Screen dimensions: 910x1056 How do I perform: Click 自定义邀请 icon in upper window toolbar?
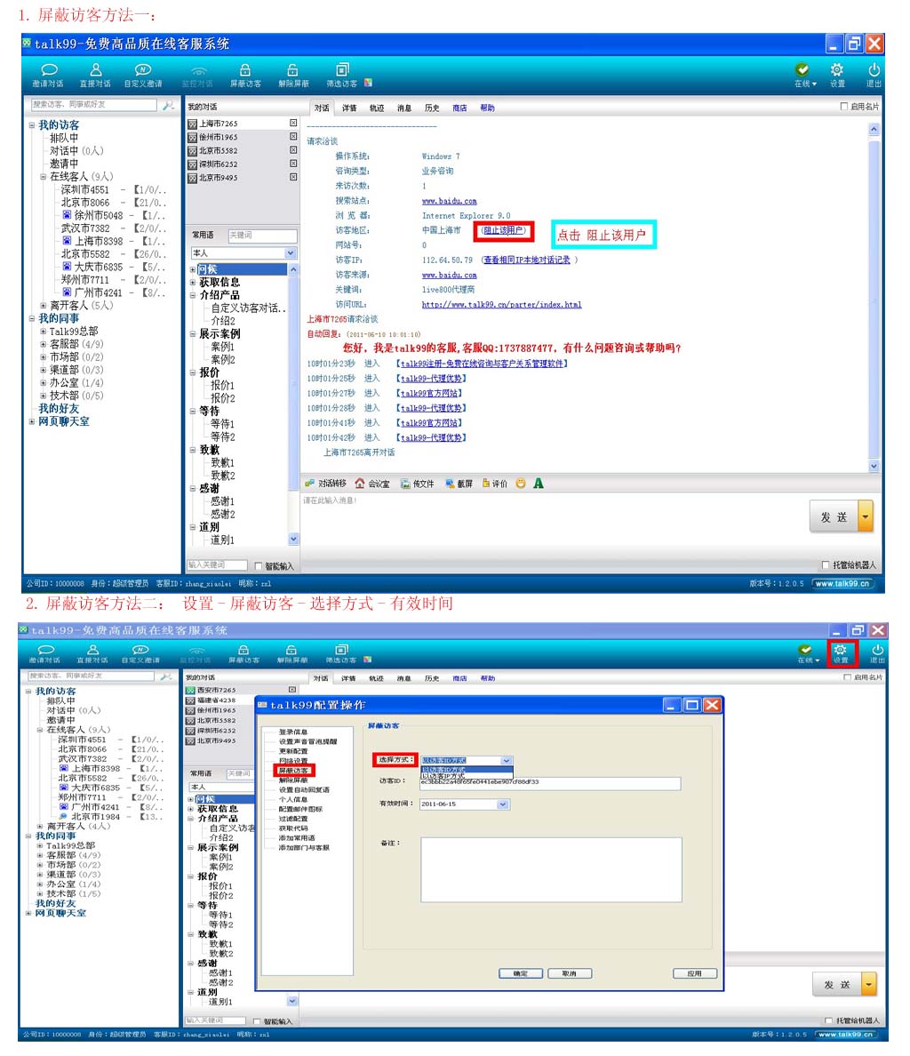(x=143, y=70)
